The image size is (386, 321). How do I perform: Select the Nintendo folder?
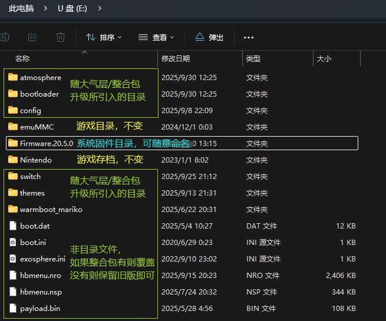click(35, 160)
